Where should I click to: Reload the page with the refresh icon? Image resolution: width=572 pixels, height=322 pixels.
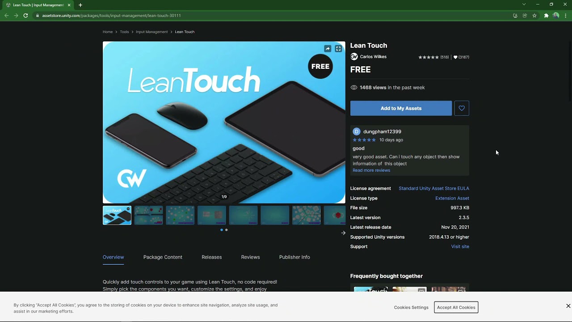(25, 15)
